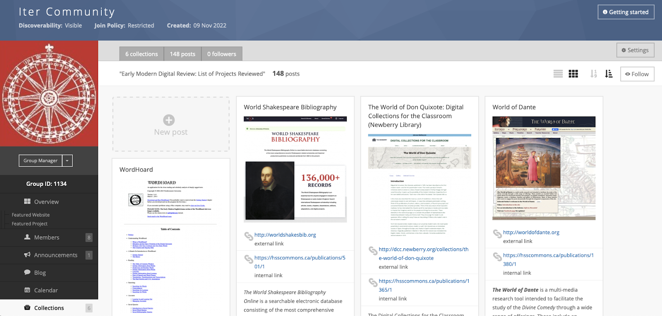Click Don Quixote Digital Collections thumbnail

click(x=420, y=187)
